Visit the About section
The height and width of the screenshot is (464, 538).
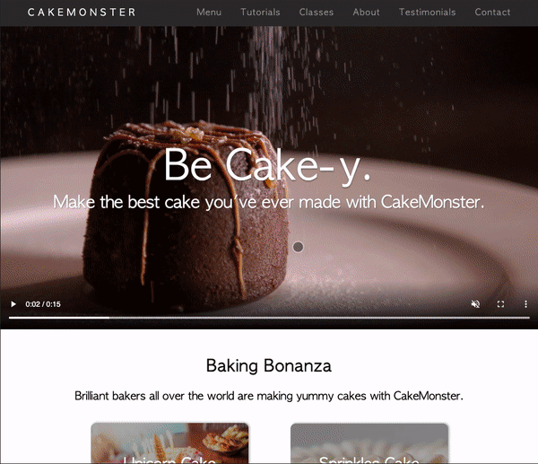tap(366, 13)
